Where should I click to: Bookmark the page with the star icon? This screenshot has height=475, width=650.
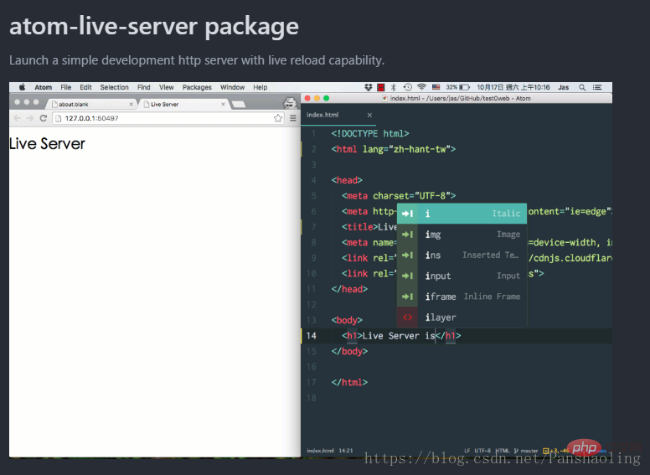pyautogui.click(x=278, y=118)
